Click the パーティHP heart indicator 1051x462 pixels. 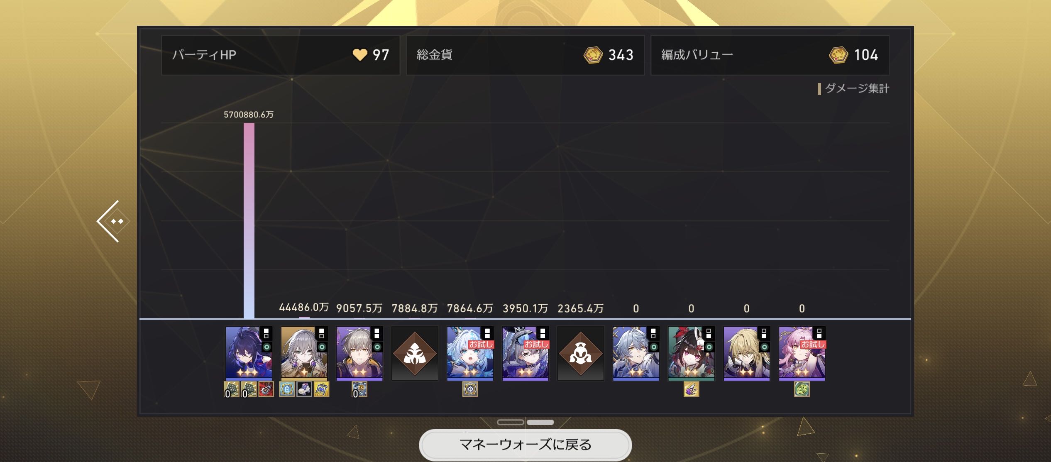[x=359, y=55]
